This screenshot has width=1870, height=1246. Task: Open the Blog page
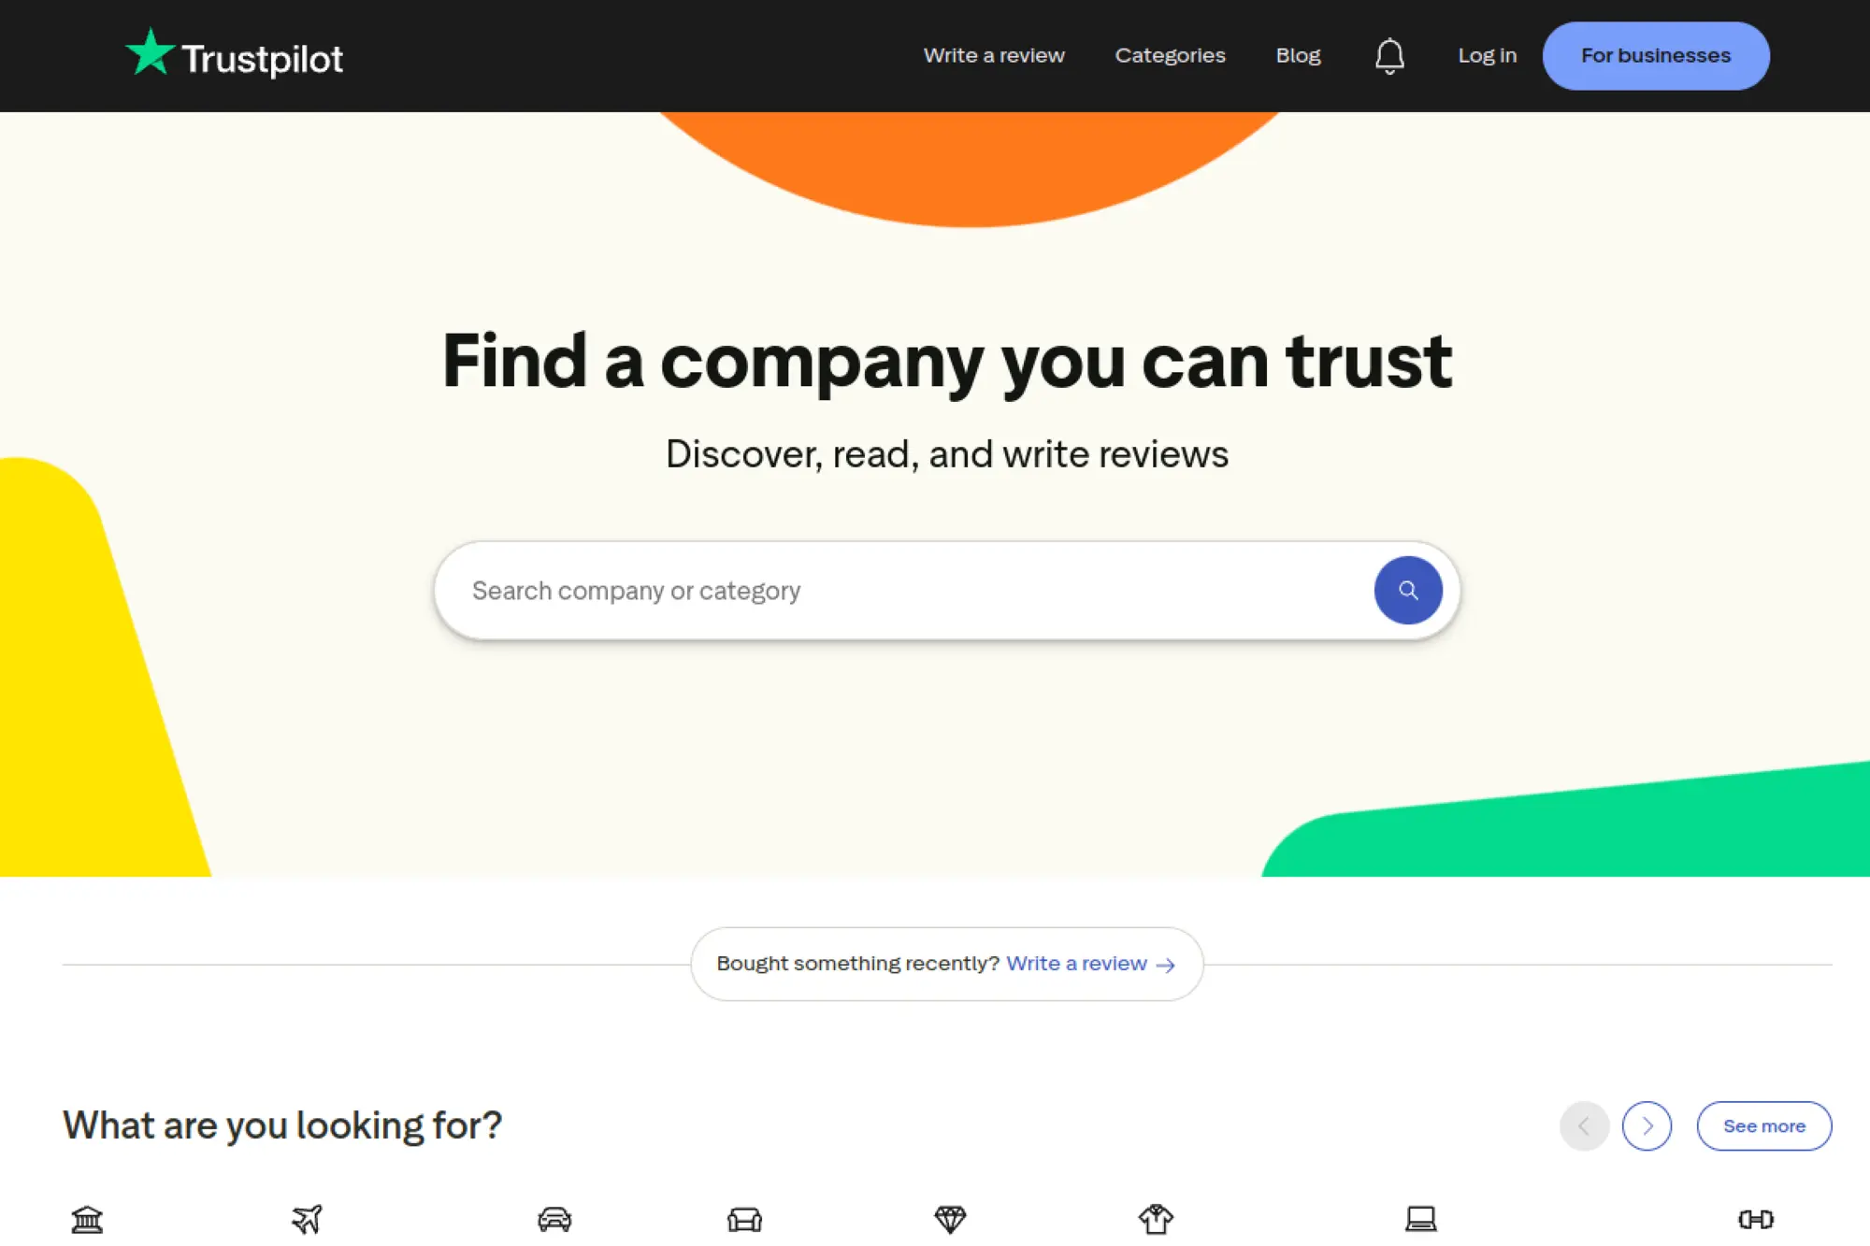pyautogui.click(x=1298, y=55)
